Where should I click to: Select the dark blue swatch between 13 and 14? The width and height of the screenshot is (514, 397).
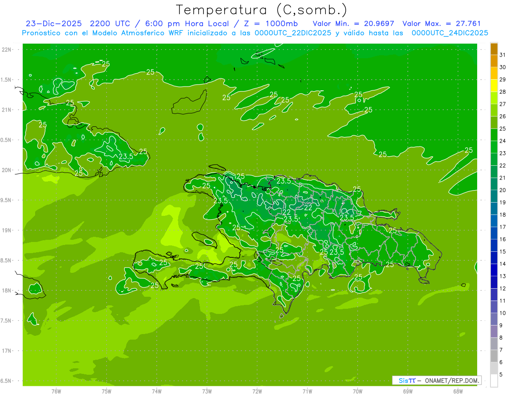pyautogui.click(x=494, y=270)
